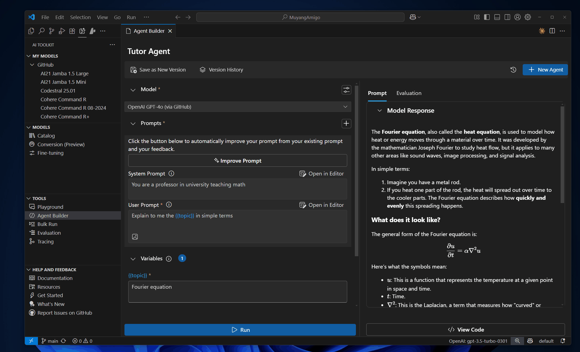The image size is (580, 352).
Task: Open the Run menu in the menu bar
Action: [x=131, y=17]
